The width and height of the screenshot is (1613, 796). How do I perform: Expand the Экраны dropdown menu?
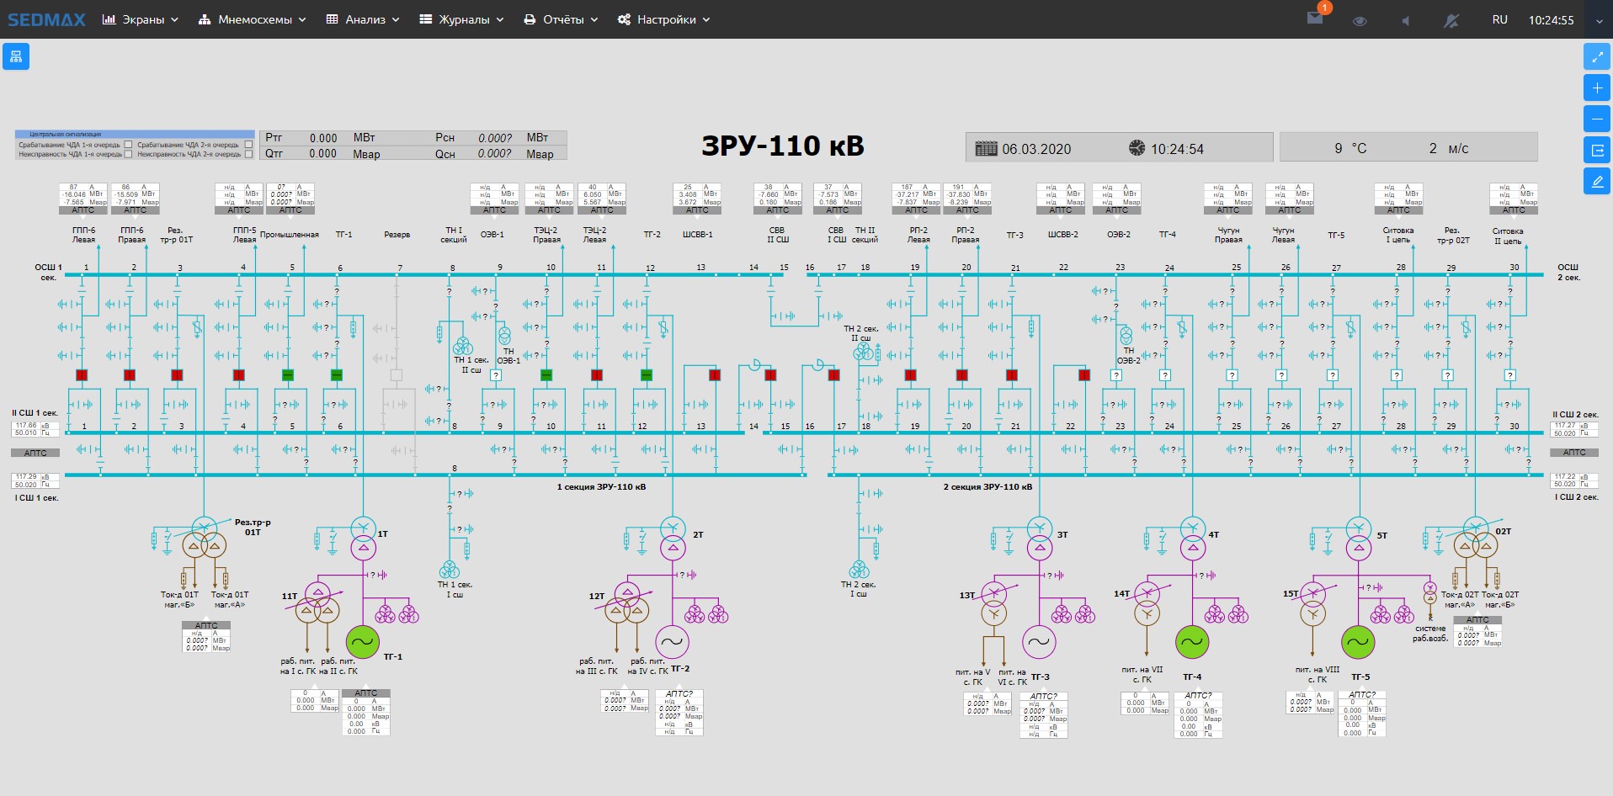(x=141, y=19)
